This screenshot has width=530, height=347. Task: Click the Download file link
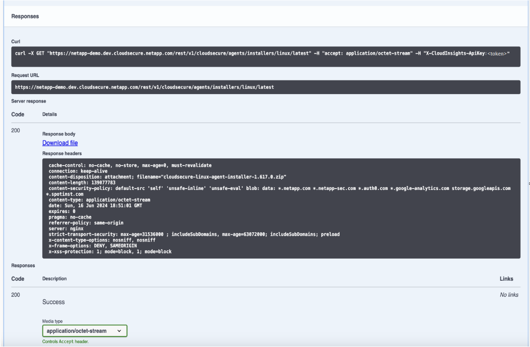(60, 143)
